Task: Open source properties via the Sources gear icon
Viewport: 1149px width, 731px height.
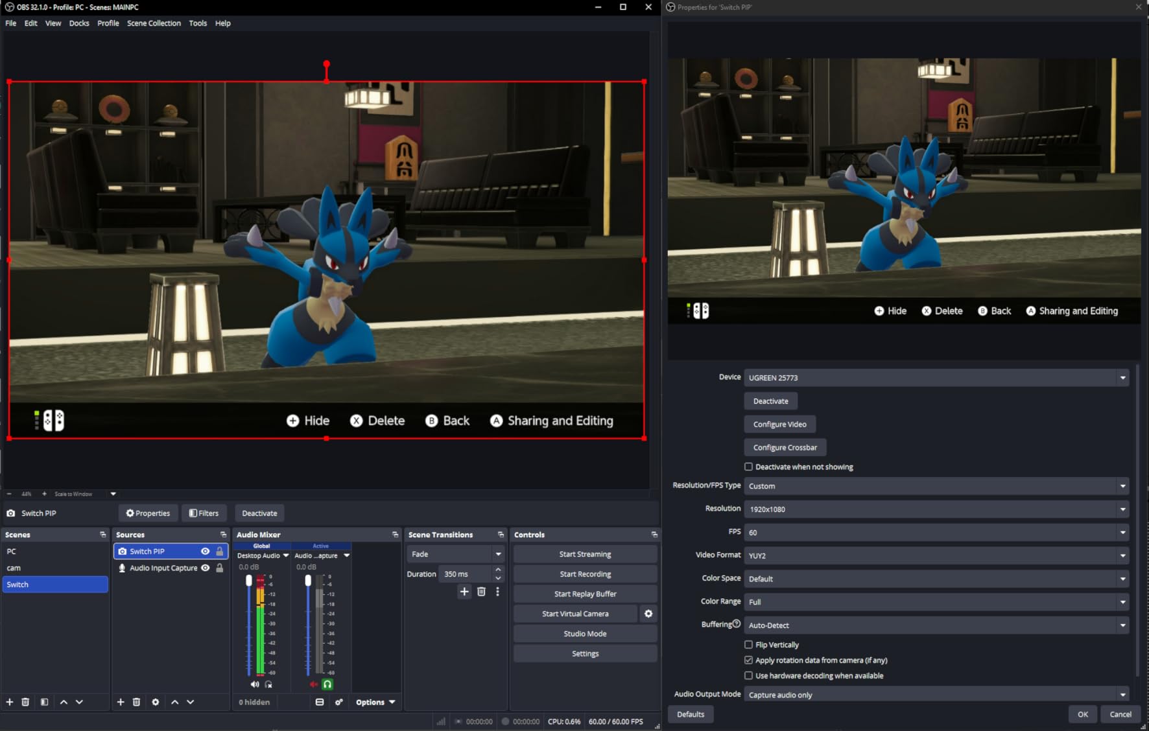Action: (x=156, y=702)
